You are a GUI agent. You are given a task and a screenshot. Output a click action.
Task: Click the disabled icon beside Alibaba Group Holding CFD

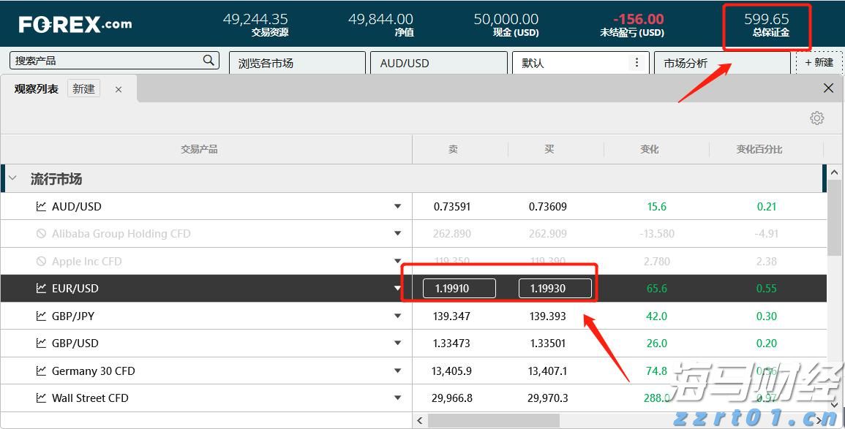(42, 233)
